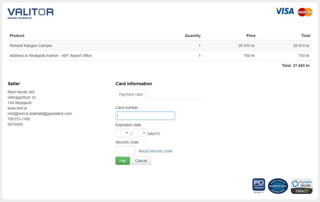
Task: Click the Visa card logo
Action: [284, 11]
